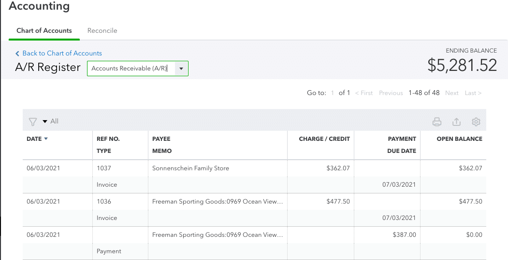Click the Next page link
Image resolution: width=508 pixels, height=260 pixels.
451,93
